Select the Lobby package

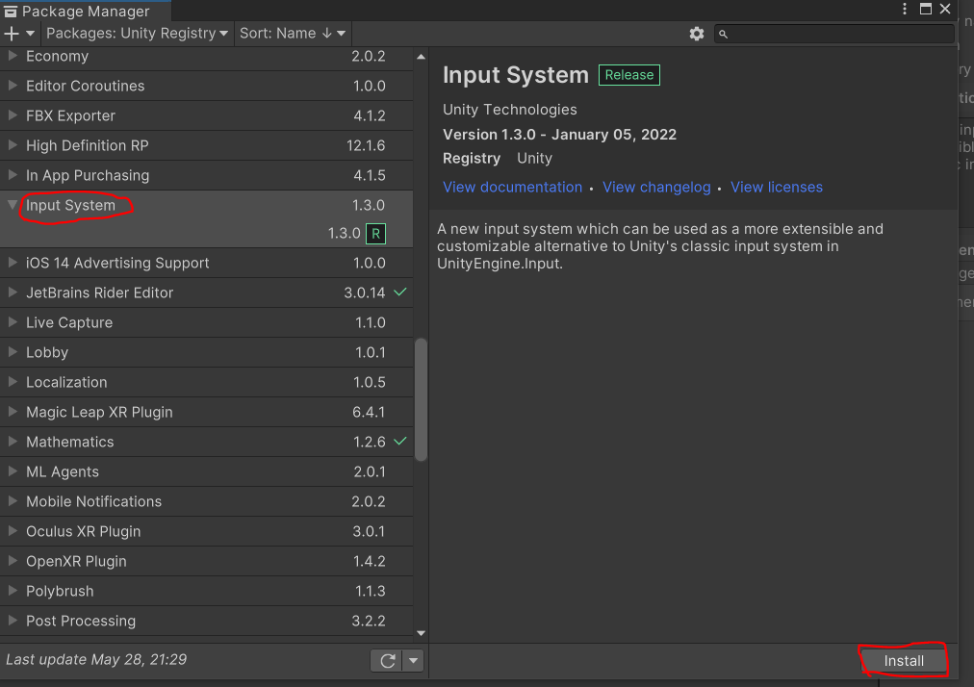click(206, 352)
